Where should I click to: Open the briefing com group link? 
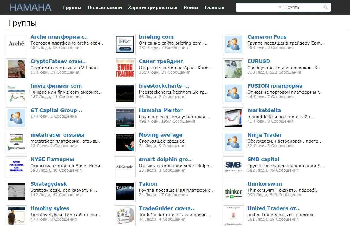click(156, 37)
